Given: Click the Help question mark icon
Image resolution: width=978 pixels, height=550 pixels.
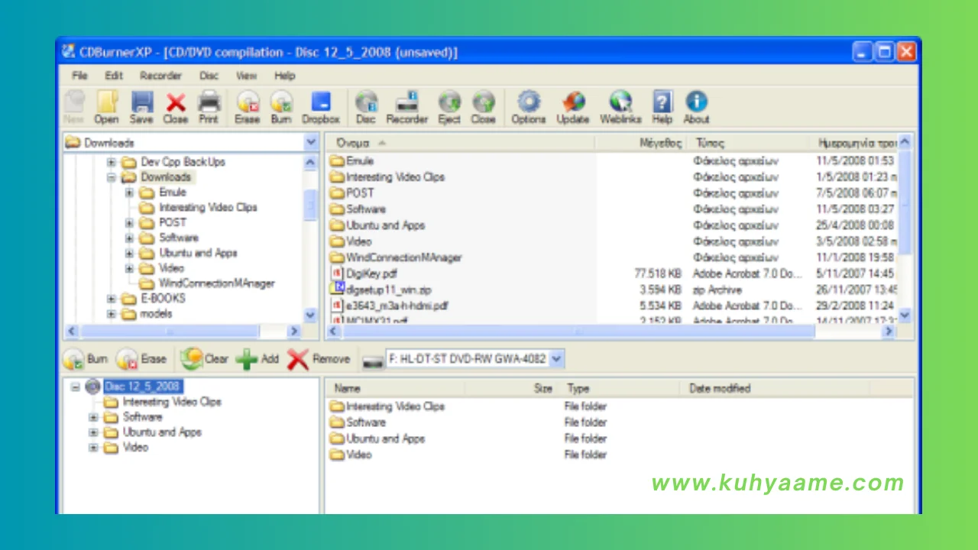Looking at the screenshot, I should pos(662,107).
